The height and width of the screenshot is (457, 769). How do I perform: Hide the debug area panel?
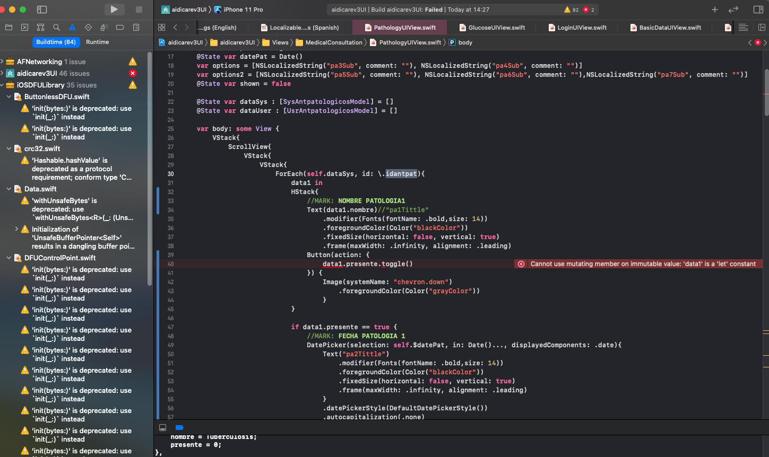tap(163, 427)
